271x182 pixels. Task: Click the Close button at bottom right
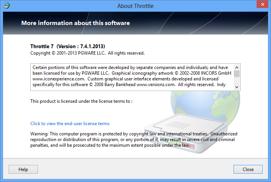pyautogui.click(x=248, y=169)
